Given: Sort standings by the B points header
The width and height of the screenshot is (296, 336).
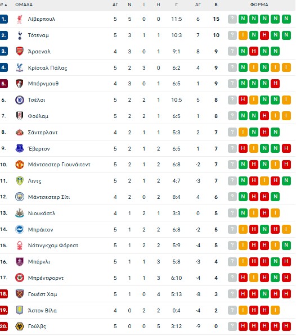Looking at the screenshot, I should pyautogui.click(x=216, y=4).
